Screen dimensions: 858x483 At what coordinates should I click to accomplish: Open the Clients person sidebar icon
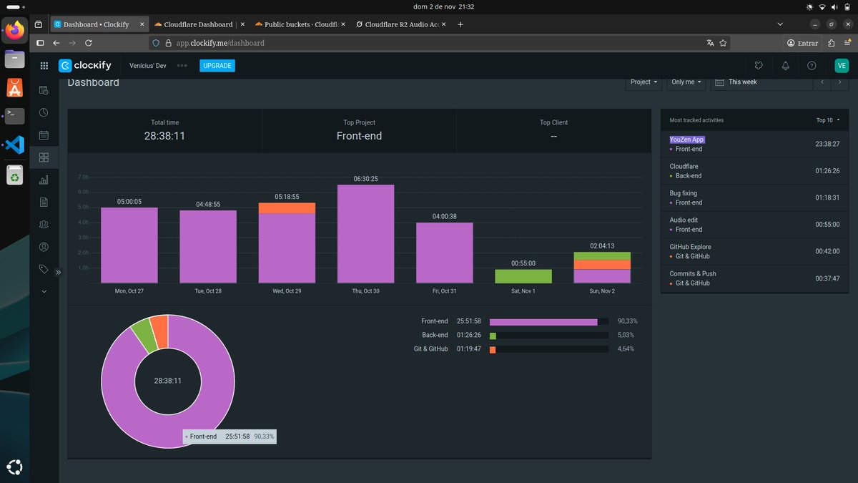point(44,247)
